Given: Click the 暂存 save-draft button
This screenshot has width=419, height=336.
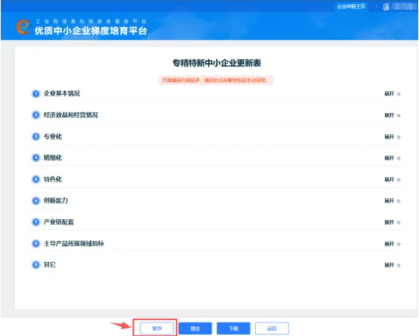Looking at the screenshot, I should tap(157, 328).
